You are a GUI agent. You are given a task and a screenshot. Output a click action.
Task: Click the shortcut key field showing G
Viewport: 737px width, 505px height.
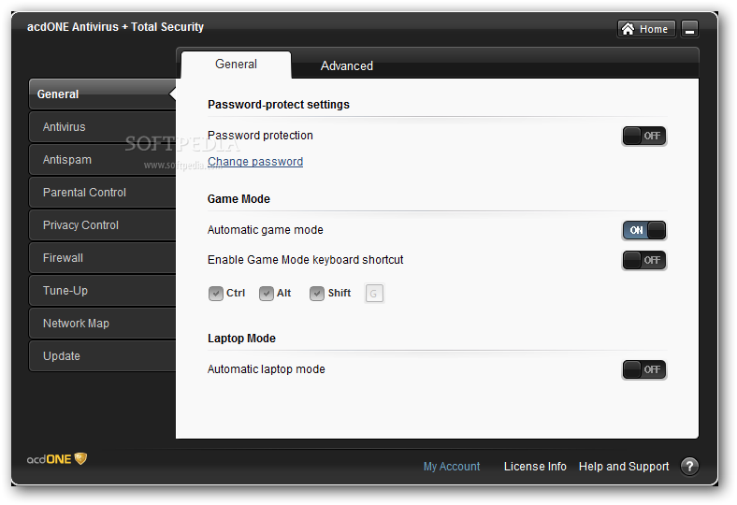pos(374,294)
